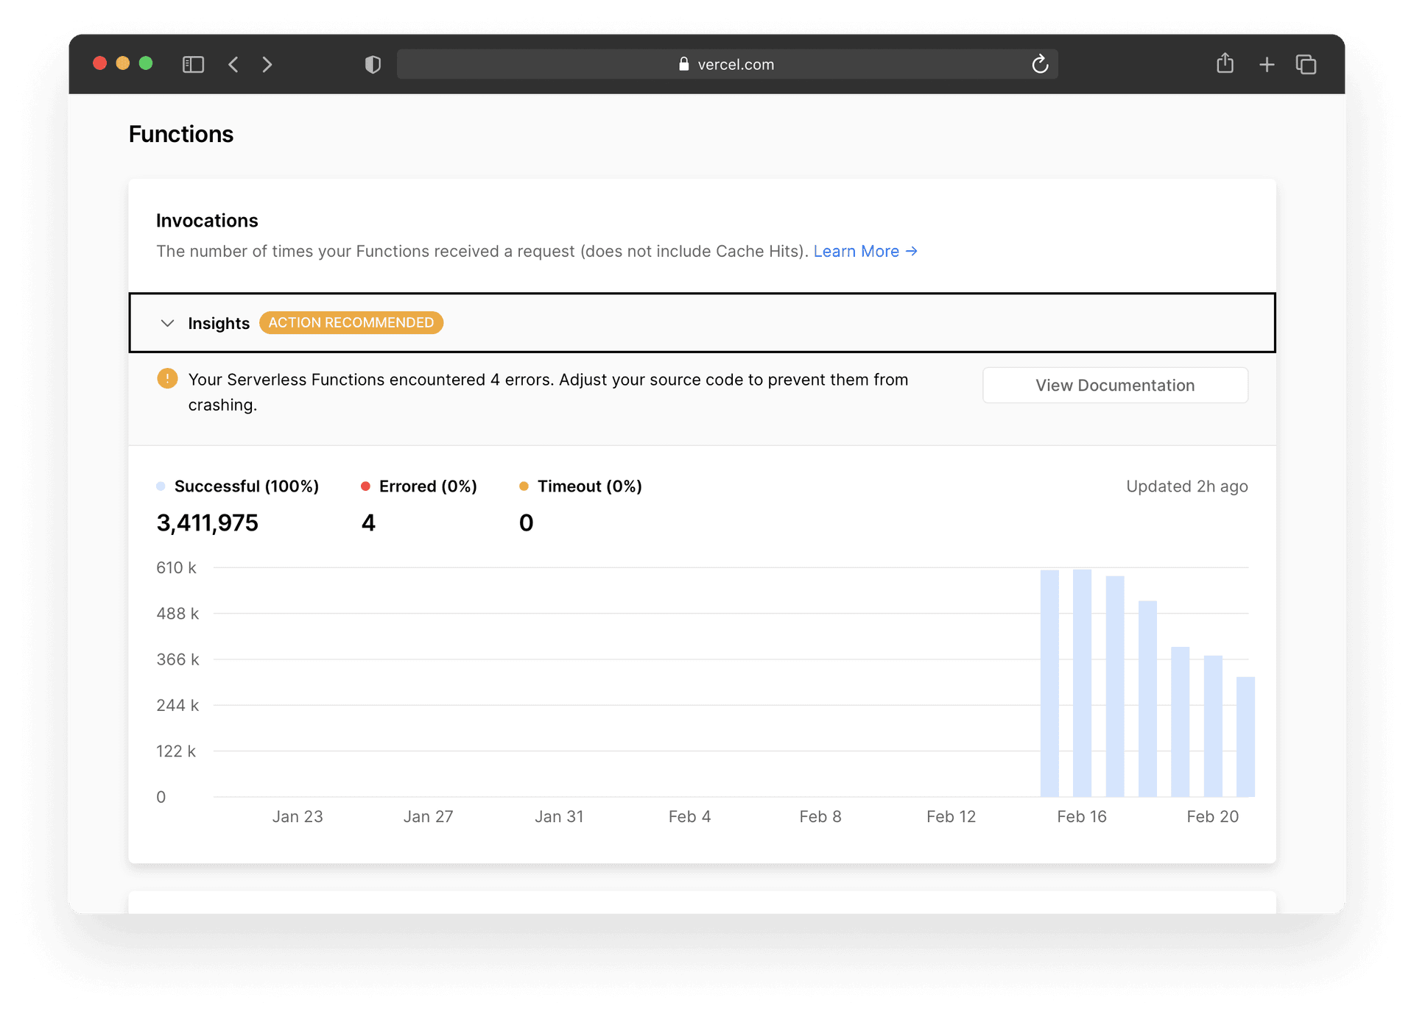Toggle the Timeout (0%) legend series
This screenshot has height=1017, width=1414.
coord(588,486)
